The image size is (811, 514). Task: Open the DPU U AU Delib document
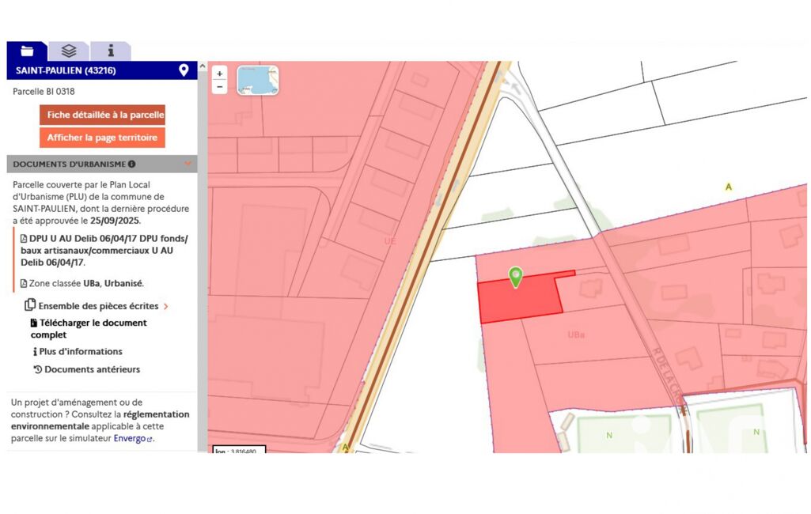(104, 250)
